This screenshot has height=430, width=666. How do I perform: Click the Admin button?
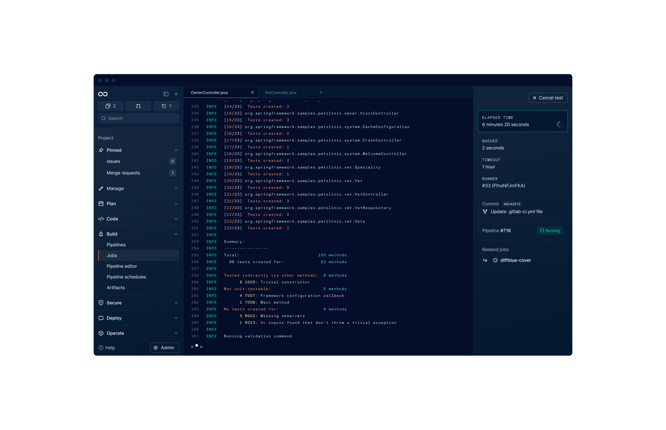pos(164,348)
